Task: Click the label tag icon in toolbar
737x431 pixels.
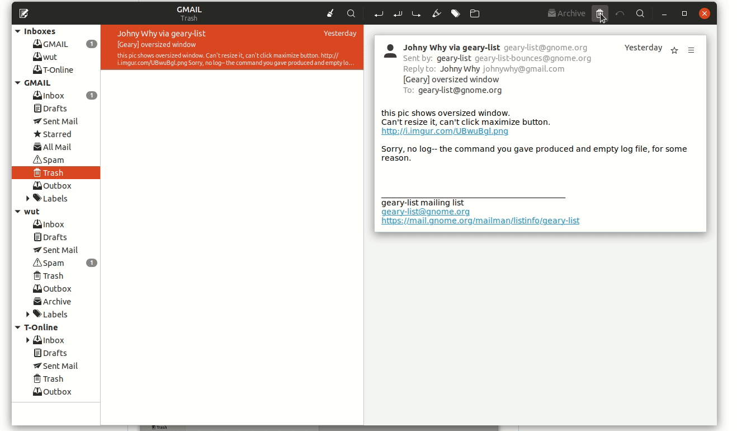Action: coord(456,14)
